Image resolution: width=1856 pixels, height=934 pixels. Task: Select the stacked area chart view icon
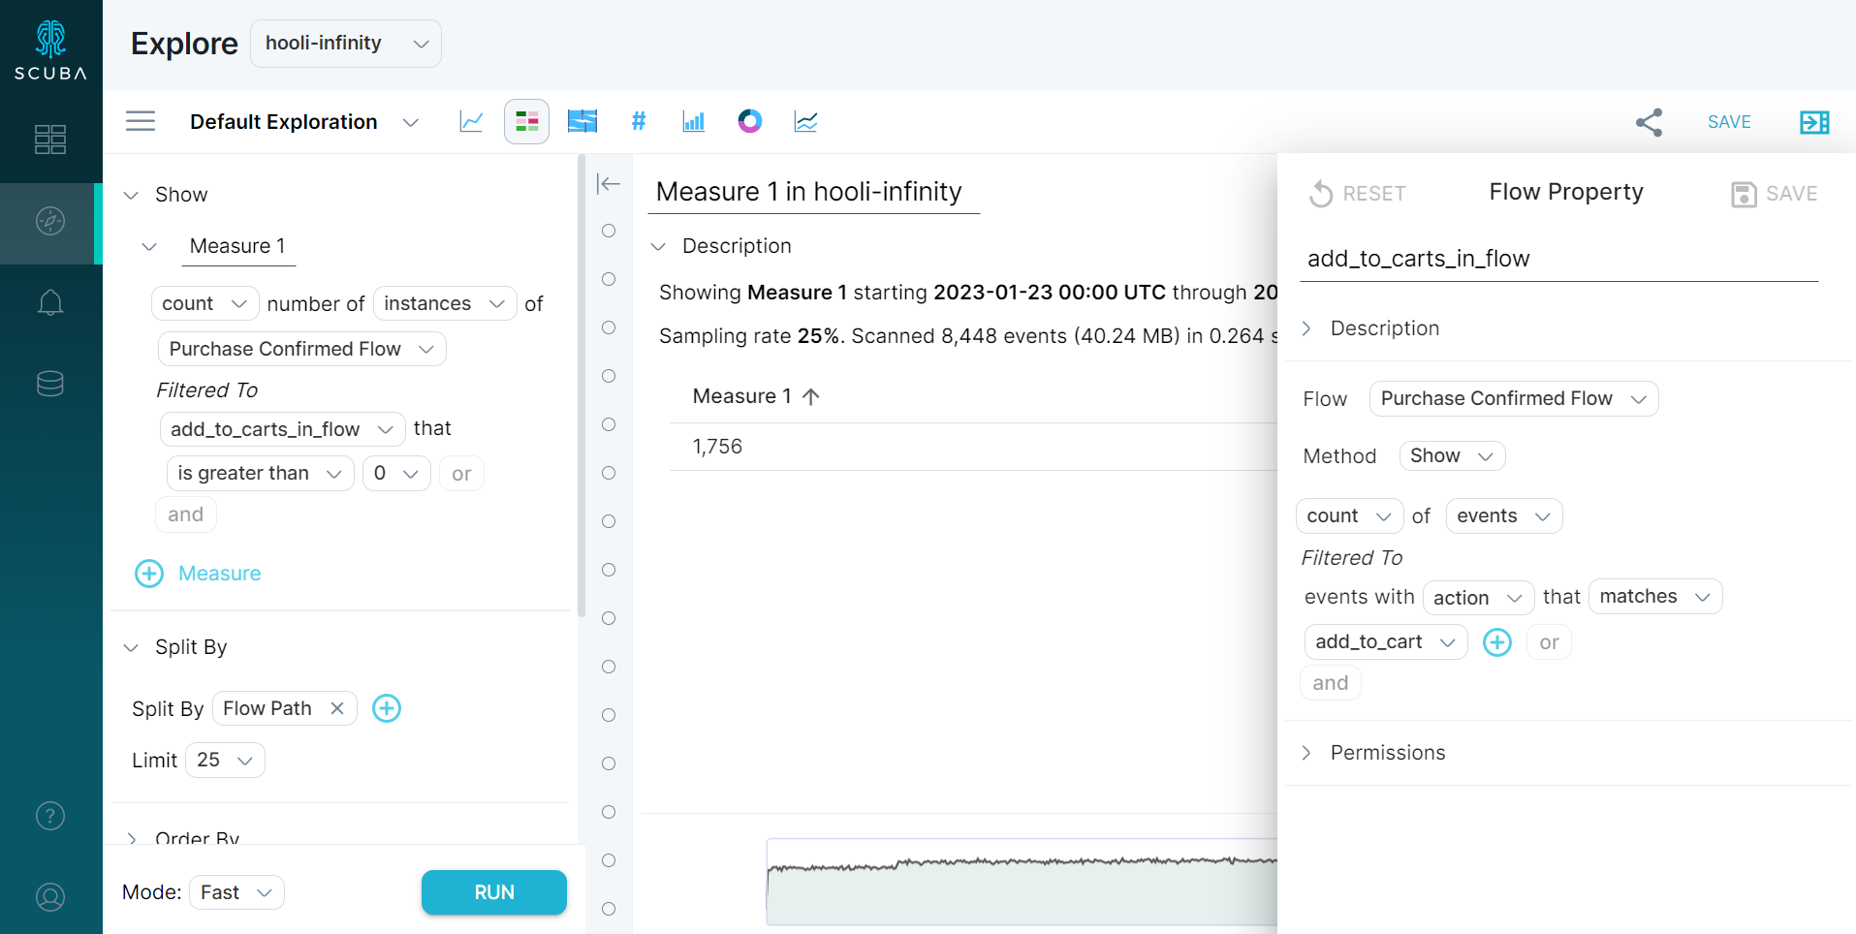805,121
